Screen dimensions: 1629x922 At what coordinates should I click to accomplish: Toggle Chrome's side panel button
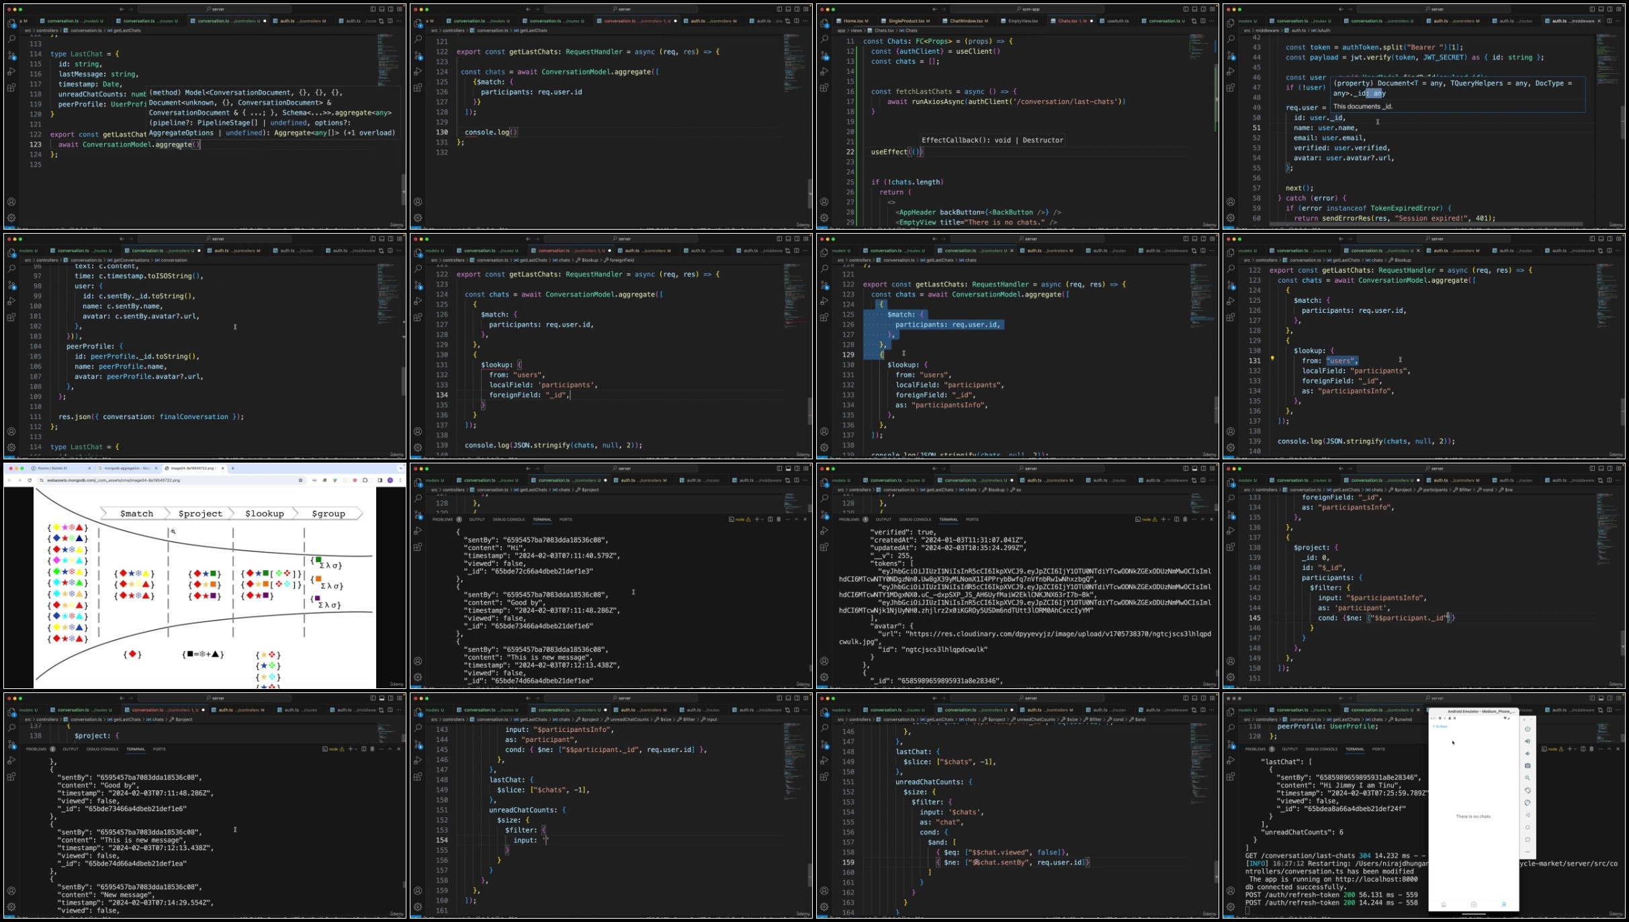[380, 480]
